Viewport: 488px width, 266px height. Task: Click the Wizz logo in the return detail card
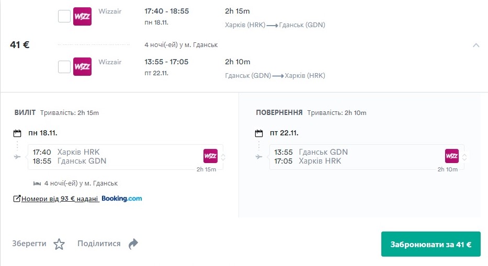tap(452, 156)
